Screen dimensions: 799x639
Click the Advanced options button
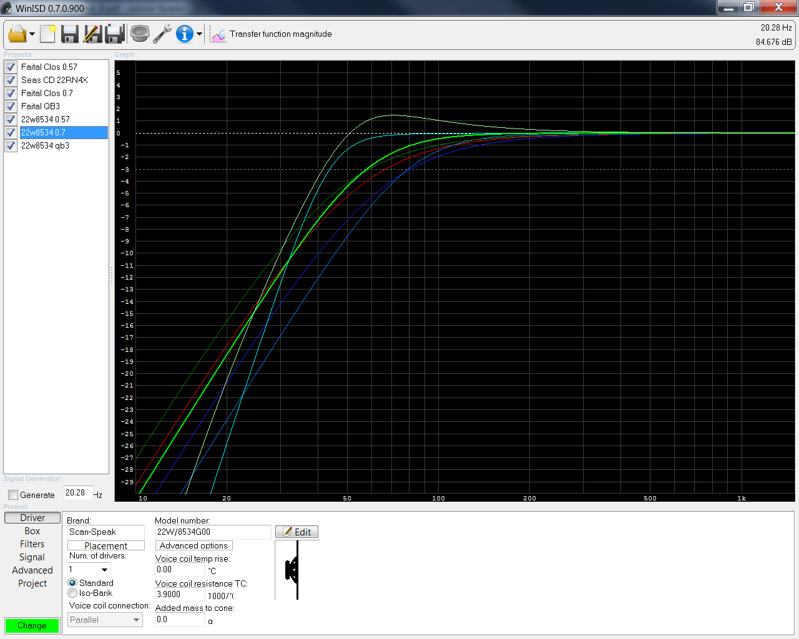click(x=194, y=545)
